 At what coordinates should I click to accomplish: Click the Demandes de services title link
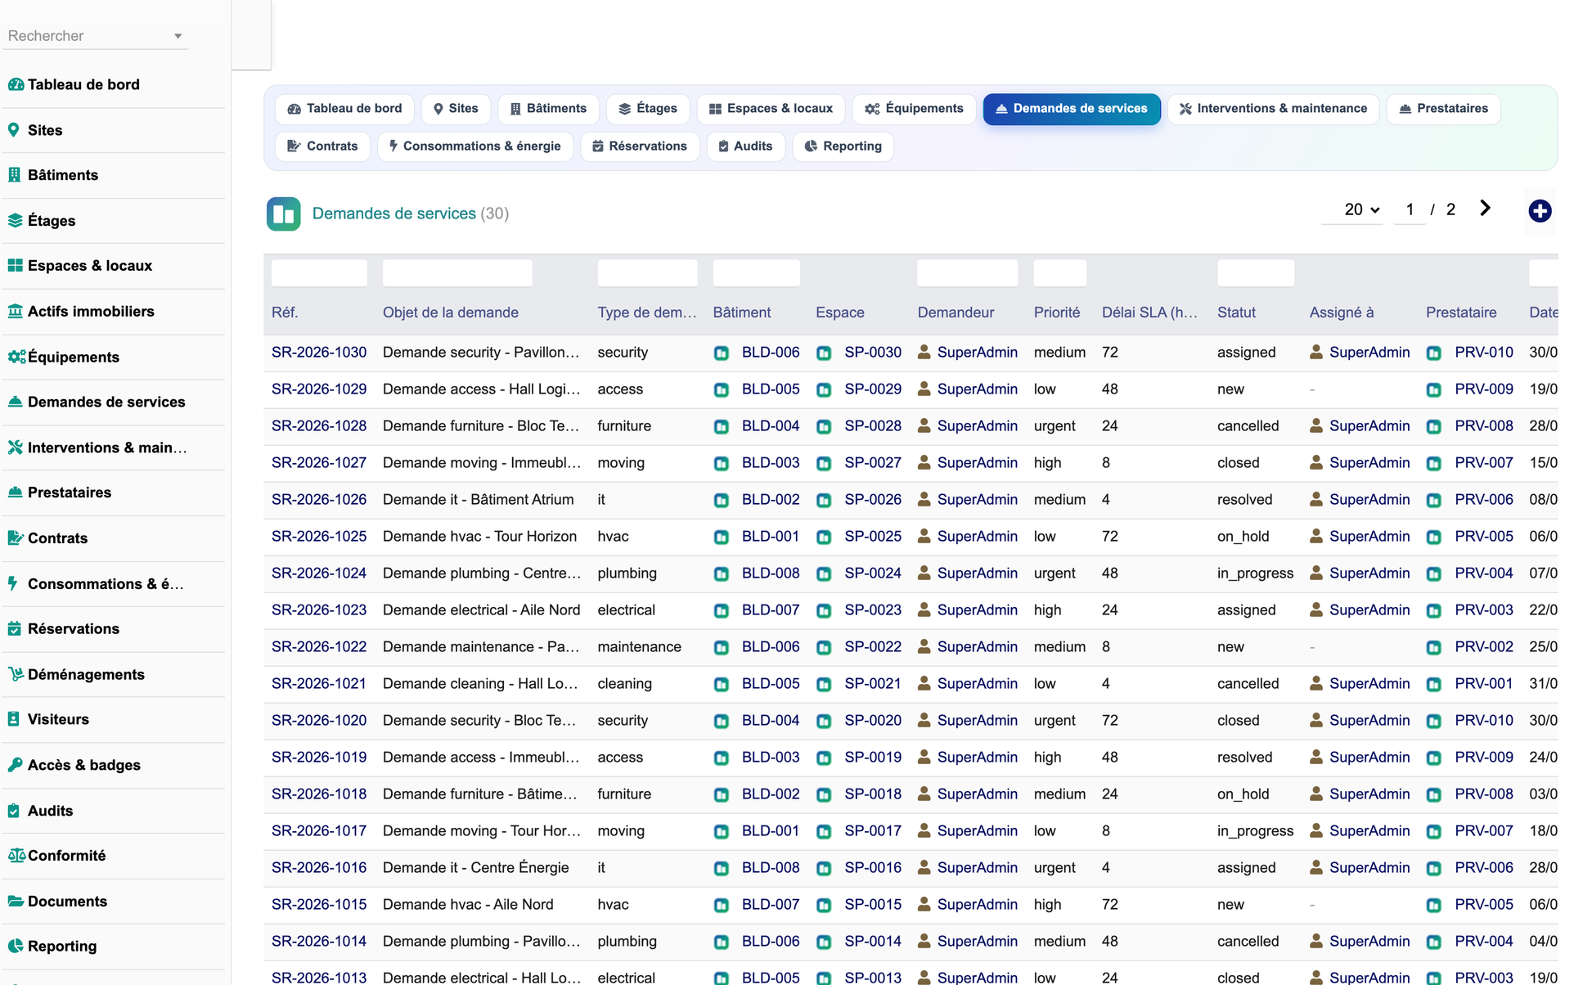(394, 214)
